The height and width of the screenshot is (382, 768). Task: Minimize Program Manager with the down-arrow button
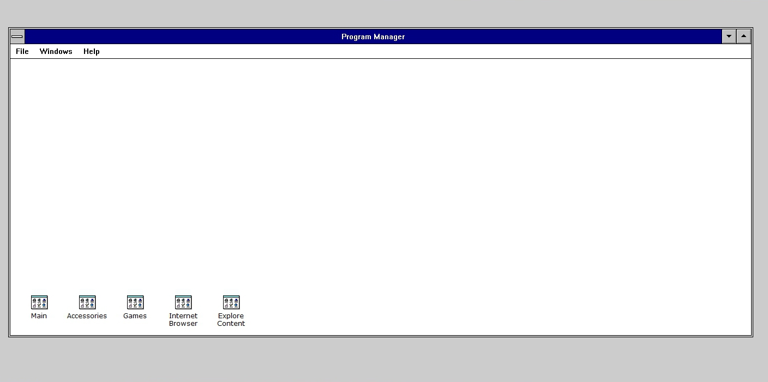point(729,37)
